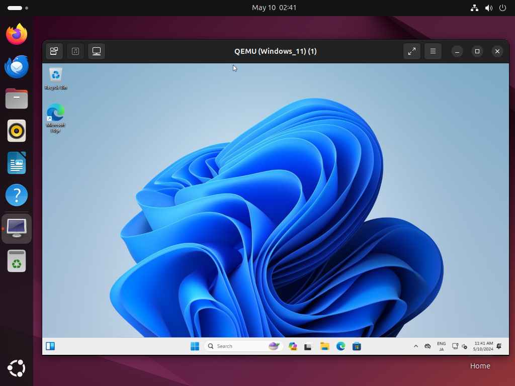Select the Recycle Bin desktop icon
Viewport: 515px width, 386px height.
pyautogui.click(x=56, y=78)
